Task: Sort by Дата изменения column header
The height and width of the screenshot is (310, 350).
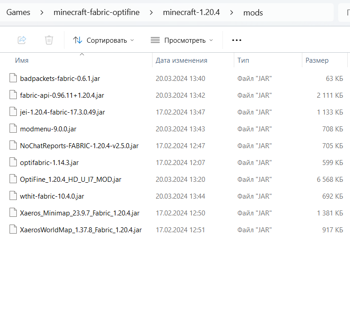Action: click(181, 60)
